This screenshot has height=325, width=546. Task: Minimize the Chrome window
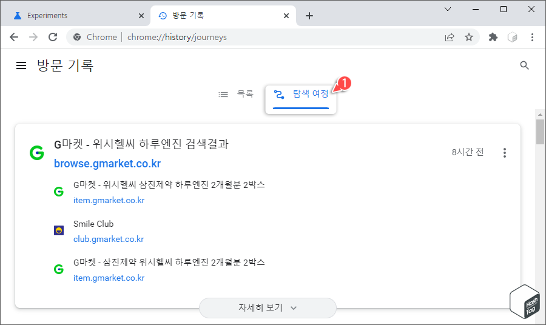[475, 9]
